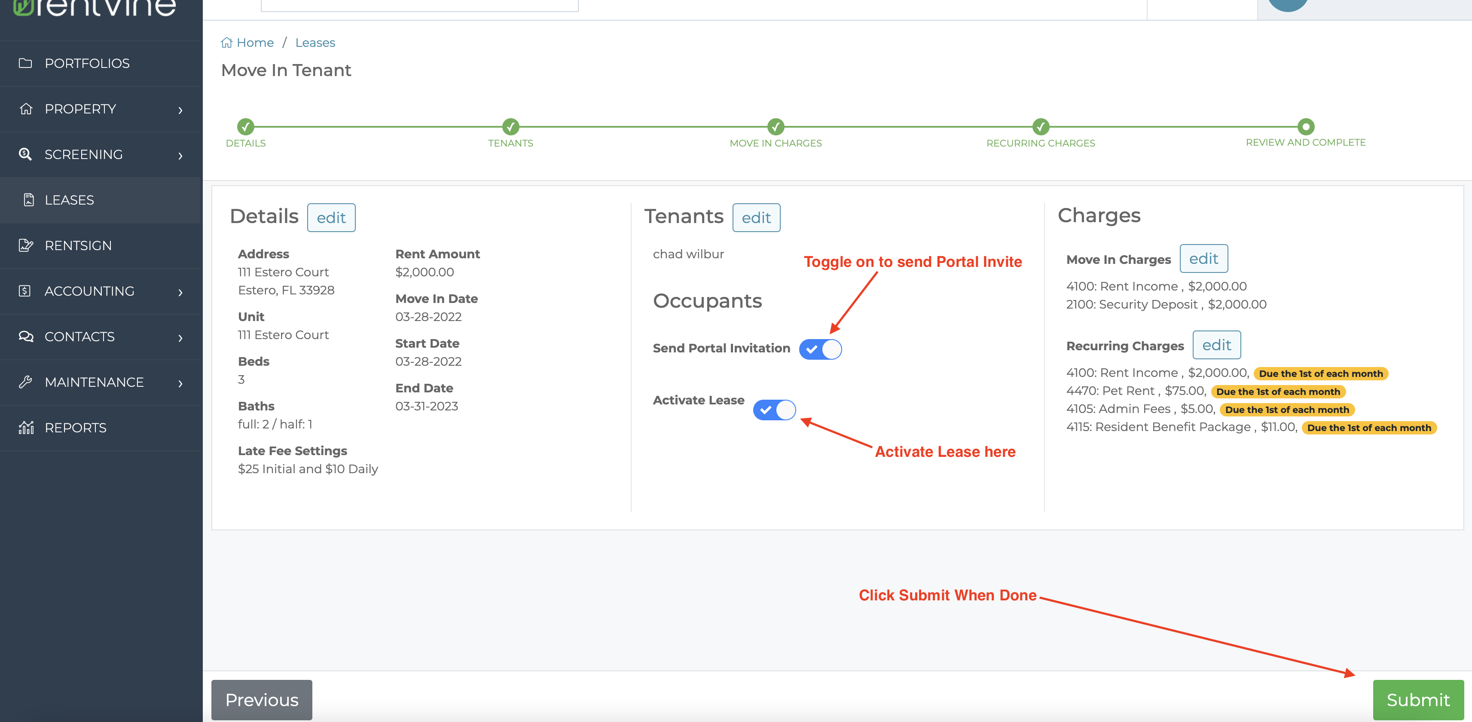Click the Previous button
The width and height of the screenshot is (1472, 722).
click(x=262, y=700)
